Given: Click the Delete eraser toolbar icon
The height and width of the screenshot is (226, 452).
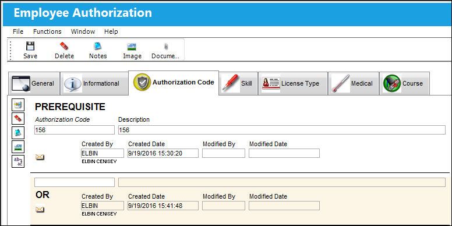Looking at the screenshot, I should (x=64, y=46).
